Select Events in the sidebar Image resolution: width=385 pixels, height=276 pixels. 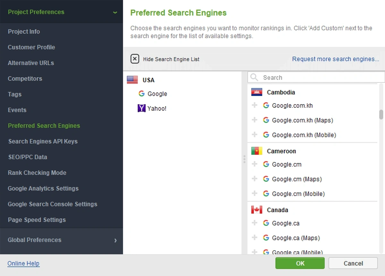pos(17,110)
